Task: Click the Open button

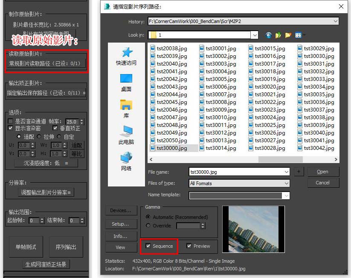Action: click(323, 172)
